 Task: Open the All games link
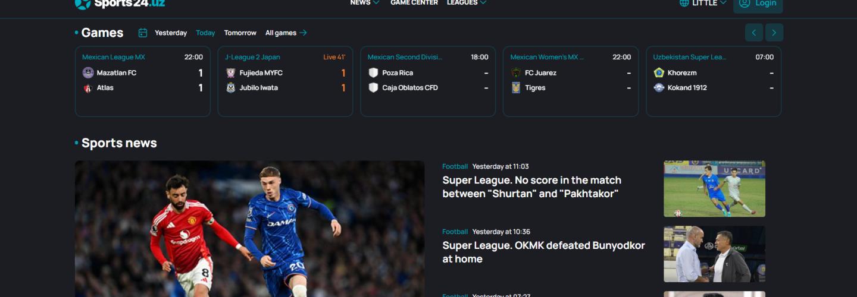pyautogui.click(x=286, y=33)
